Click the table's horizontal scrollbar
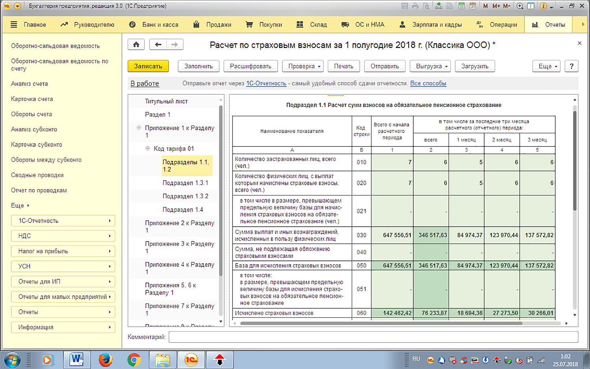 click(381, 323)
